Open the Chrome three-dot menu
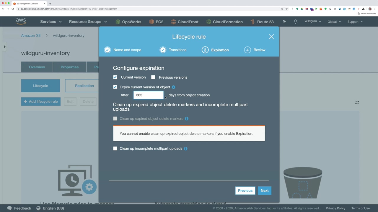Image resolution: width=378 pixels, height=212 pixels. (375, 9)
